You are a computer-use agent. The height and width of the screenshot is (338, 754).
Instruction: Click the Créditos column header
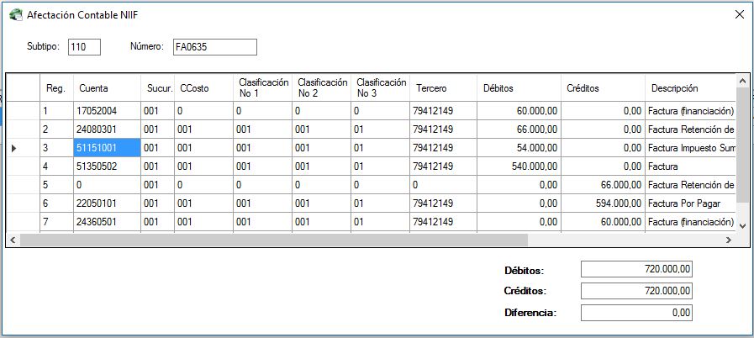pyautogui.click(x=603, y=88)
